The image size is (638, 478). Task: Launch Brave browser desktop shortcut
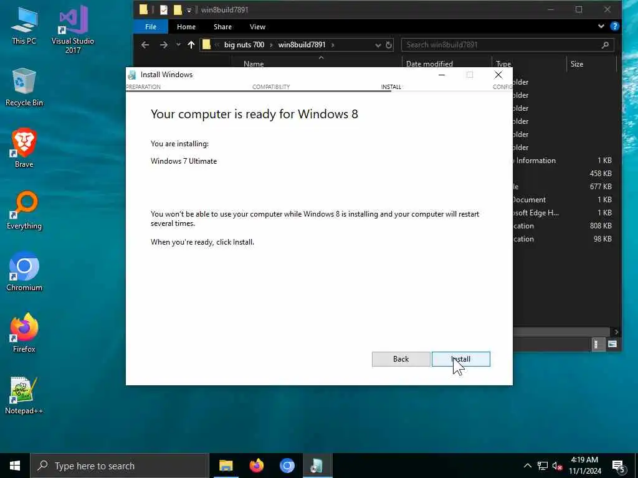pyautogui.click(x=24, y=148)
